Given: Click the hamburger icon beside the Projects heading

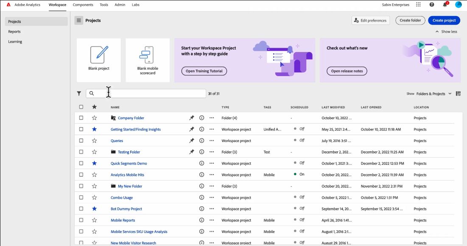Looking at the screenshot, I should pyautogui.click(x=78, y=20).
